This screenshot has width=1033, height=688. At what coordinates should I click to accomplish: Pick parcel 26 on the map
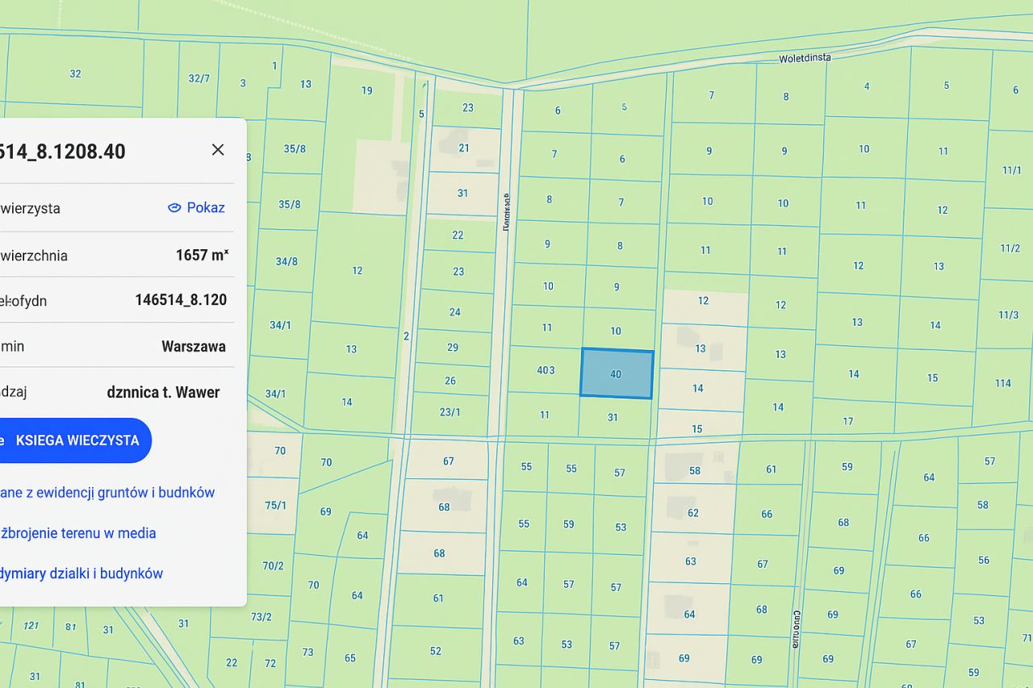(450, 381)
